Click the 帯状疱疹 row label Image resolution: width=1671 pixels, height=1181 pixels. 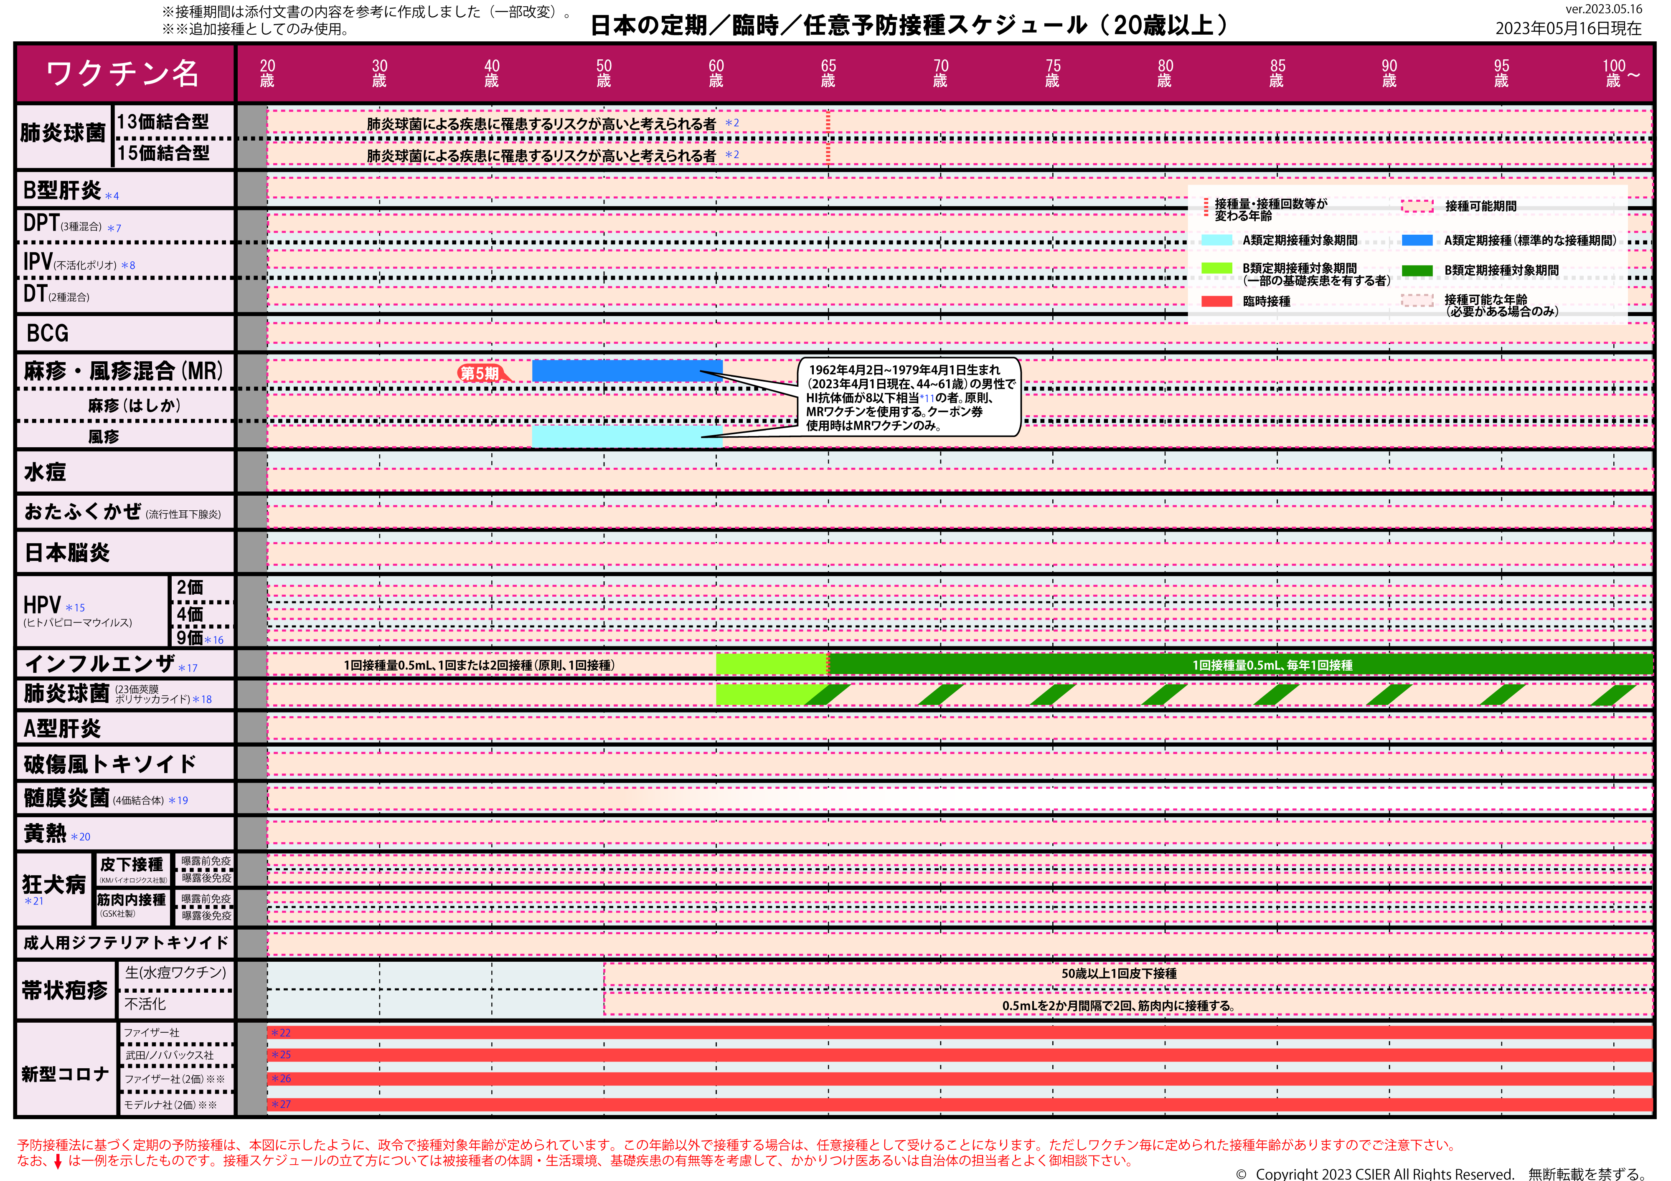pos(65,990)
